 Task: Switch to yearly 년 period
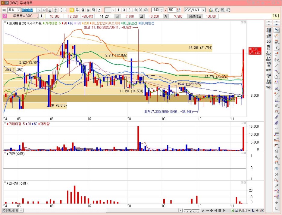(99, 10)
